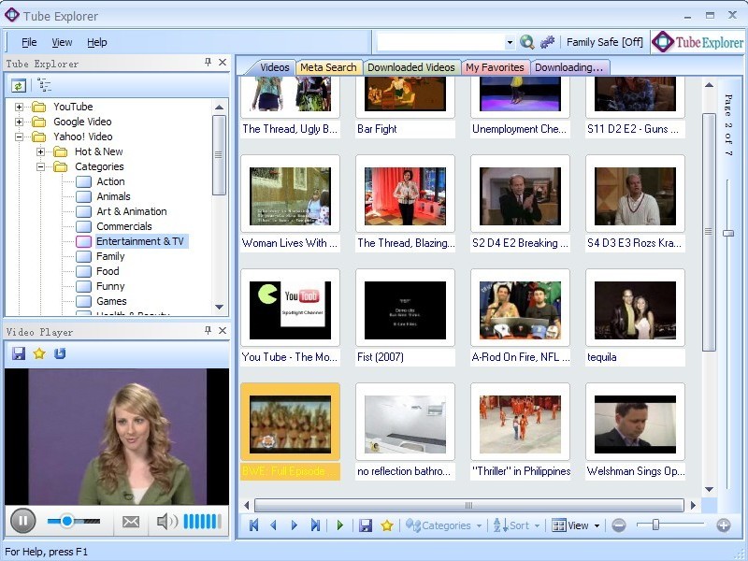Image resolution: width=748 pixels, height=561 pixels.
Task: Open the search box dropdown arrow
Action: [x=510, y=42]
